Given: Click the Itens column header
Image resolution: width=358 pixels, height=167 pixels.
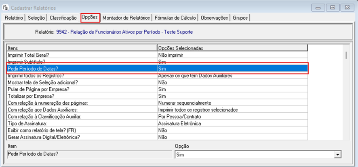Looking at the screenshot, I should [81, 48].
